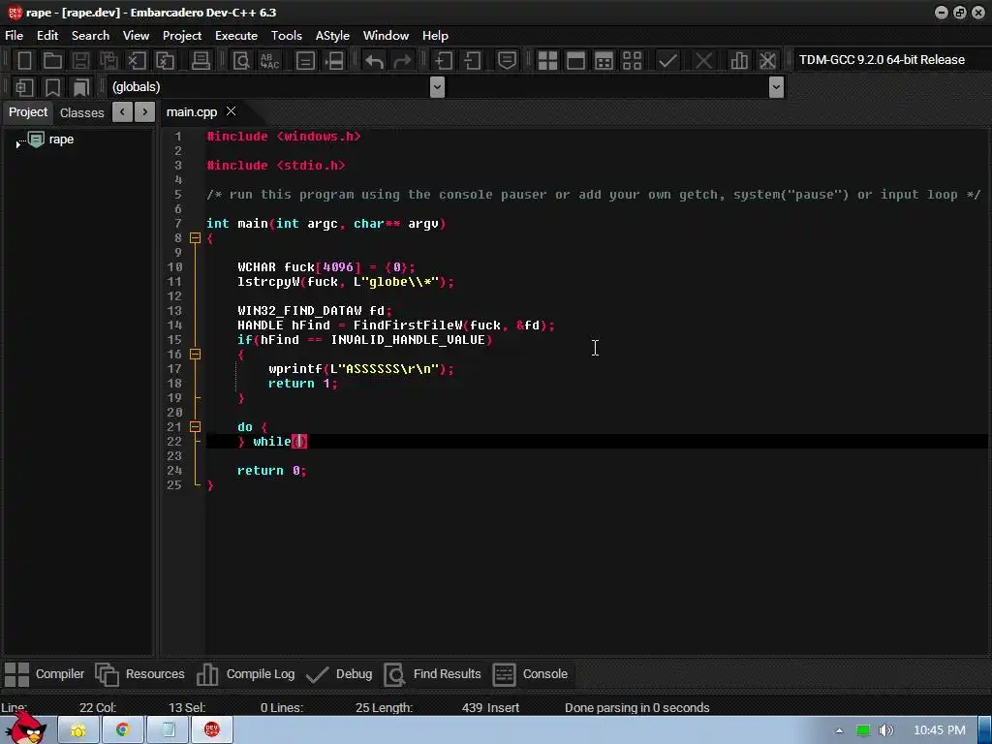Click the Indent icon
Image resolution: width=992 pixels, height=744 pixels.
pos(443,60)
